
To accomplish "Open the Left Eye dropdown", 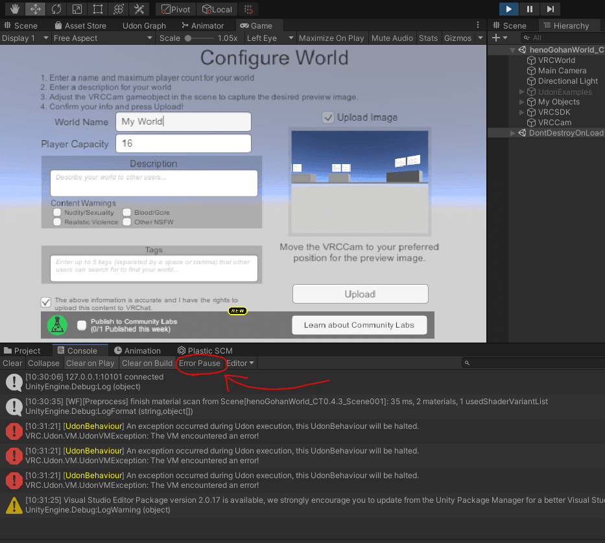I will (x=270, y=38).
